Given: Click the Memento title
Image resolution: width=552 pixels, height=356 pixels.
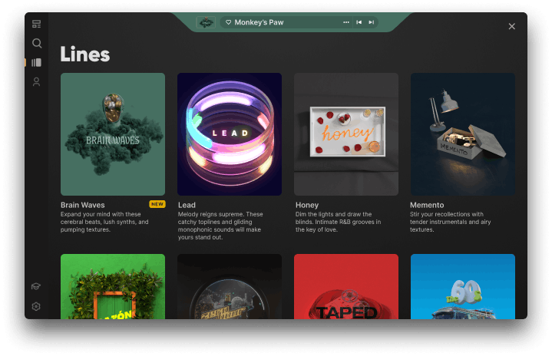Looking at the screenshot, I should tap(427, 205).
